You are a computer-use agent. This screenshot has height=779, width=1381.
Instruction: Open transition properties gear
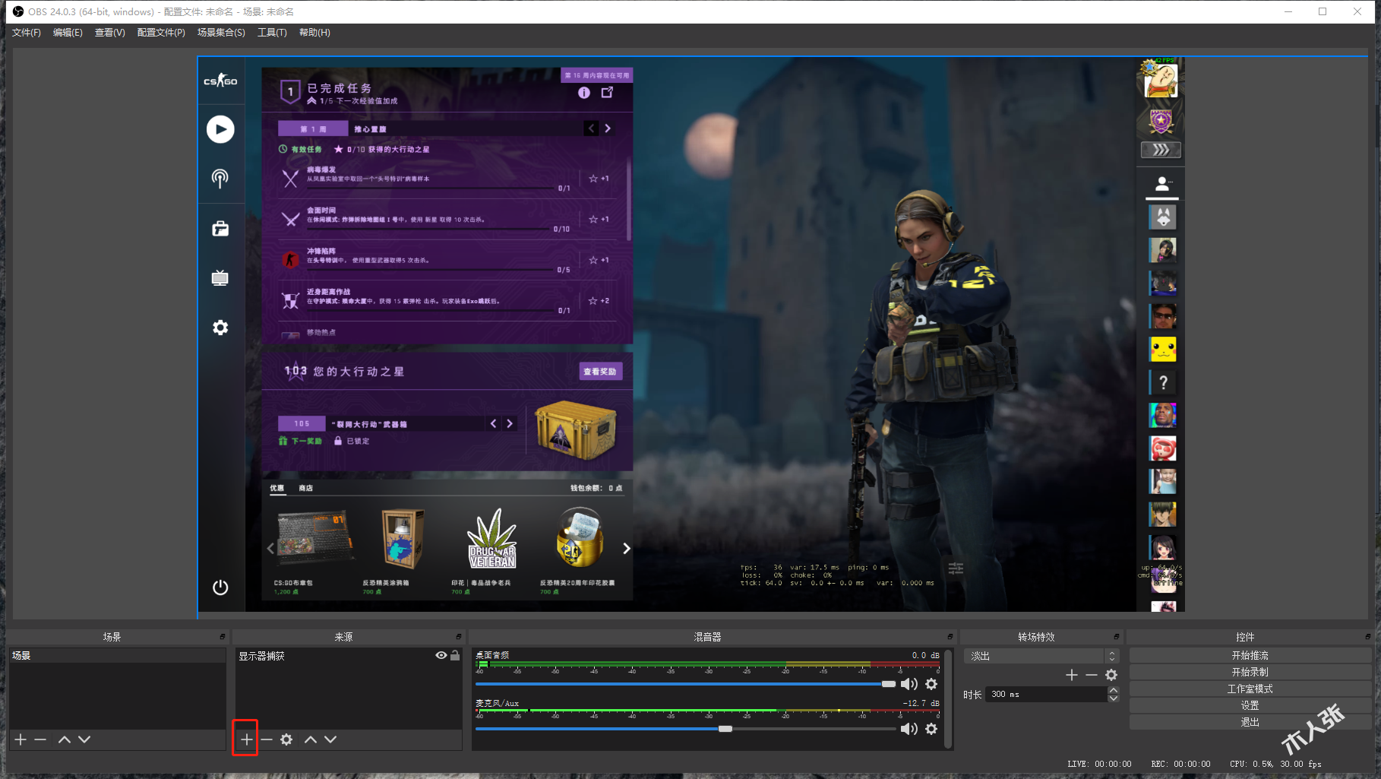coord(1111,675)
